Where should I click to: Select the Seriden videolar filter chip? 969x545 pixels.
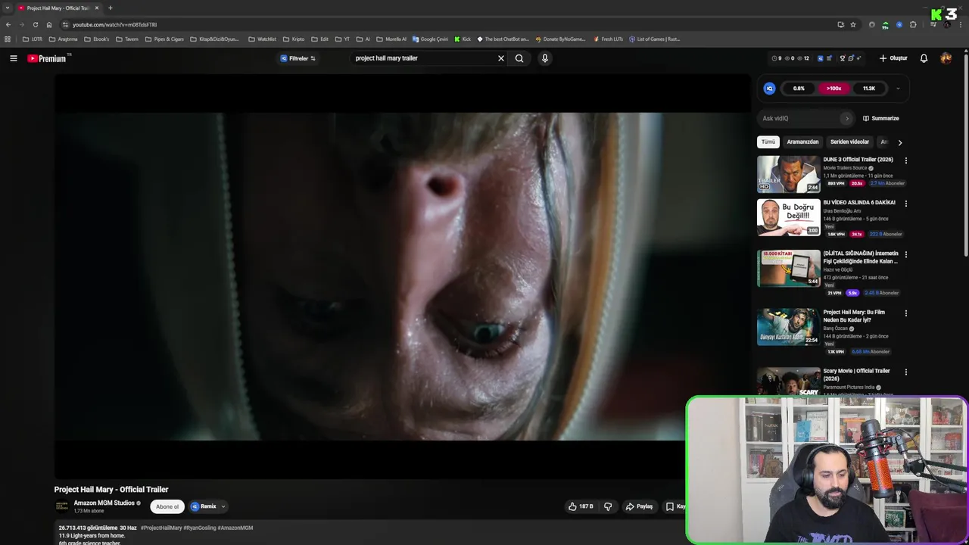point(849,142)
